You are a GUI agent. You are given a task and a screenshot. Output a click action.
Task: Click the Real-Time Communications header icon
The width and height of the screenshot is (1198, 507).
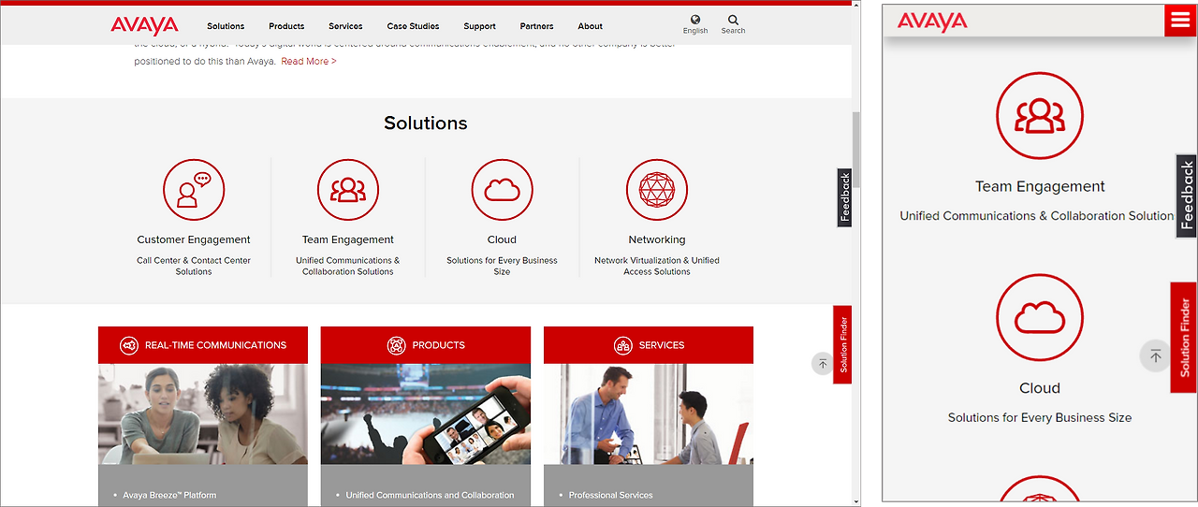click(129, 345)
